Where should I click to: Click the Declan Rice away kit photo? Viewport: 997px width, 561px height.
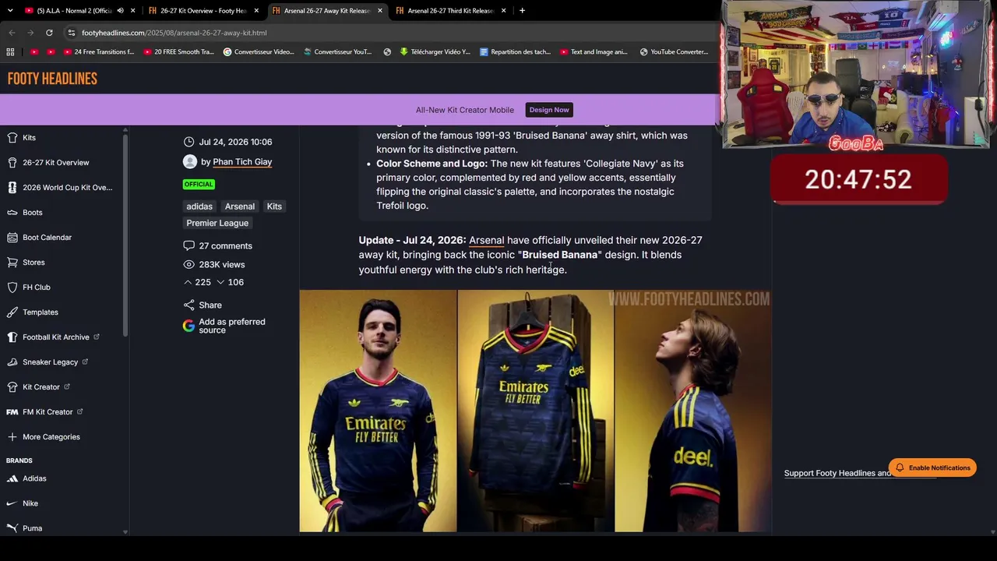pos(378,411)
